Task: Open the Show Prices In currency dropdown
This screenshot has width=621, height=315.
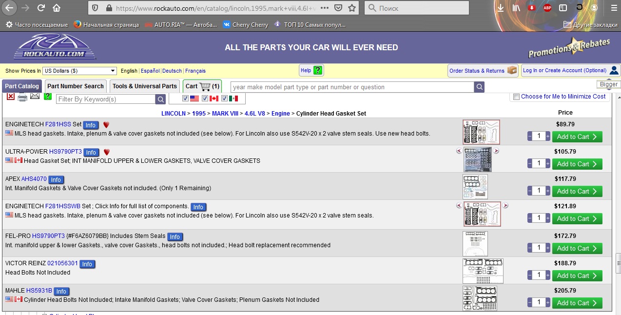Action: [x=79, y=71]
